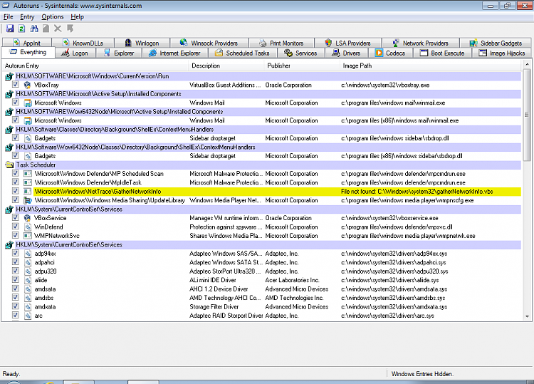Select the HKLM\SOFTWARE\Microsoft\Windows\CurrentVersion\Run key row

(x=263, y=76)
